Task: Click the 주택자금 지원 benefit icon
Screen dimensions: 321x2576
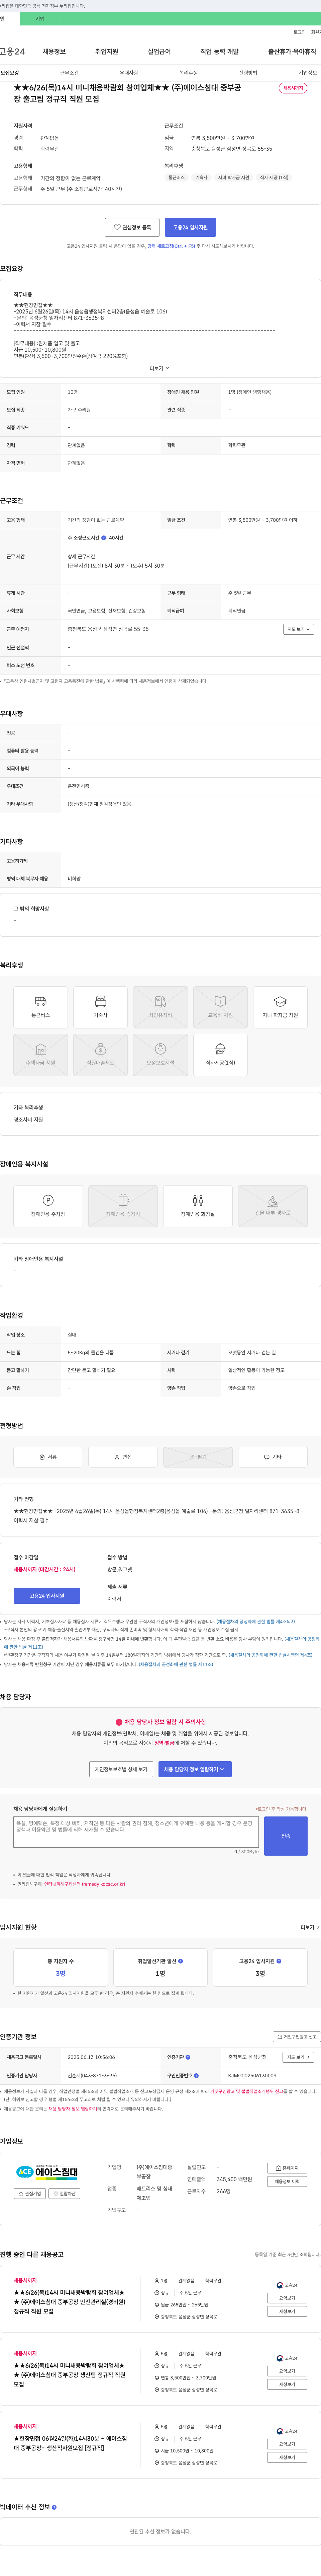Action: pyautogui.click(x=41, y=1055)
